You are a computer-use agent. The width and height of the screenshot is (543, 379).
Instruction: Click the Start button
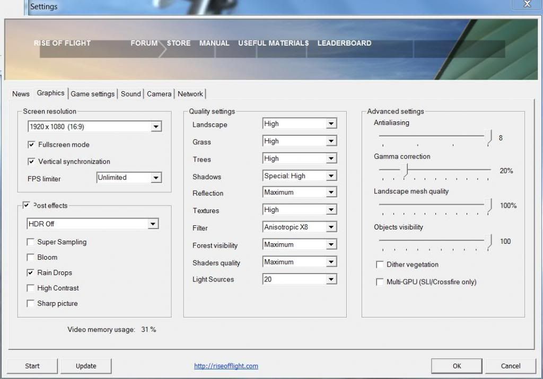click(x=32, y=366)
